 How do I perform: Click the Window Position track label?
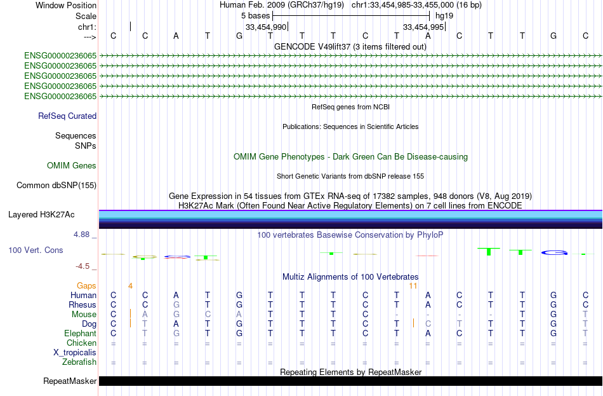[x=66, y=5]
